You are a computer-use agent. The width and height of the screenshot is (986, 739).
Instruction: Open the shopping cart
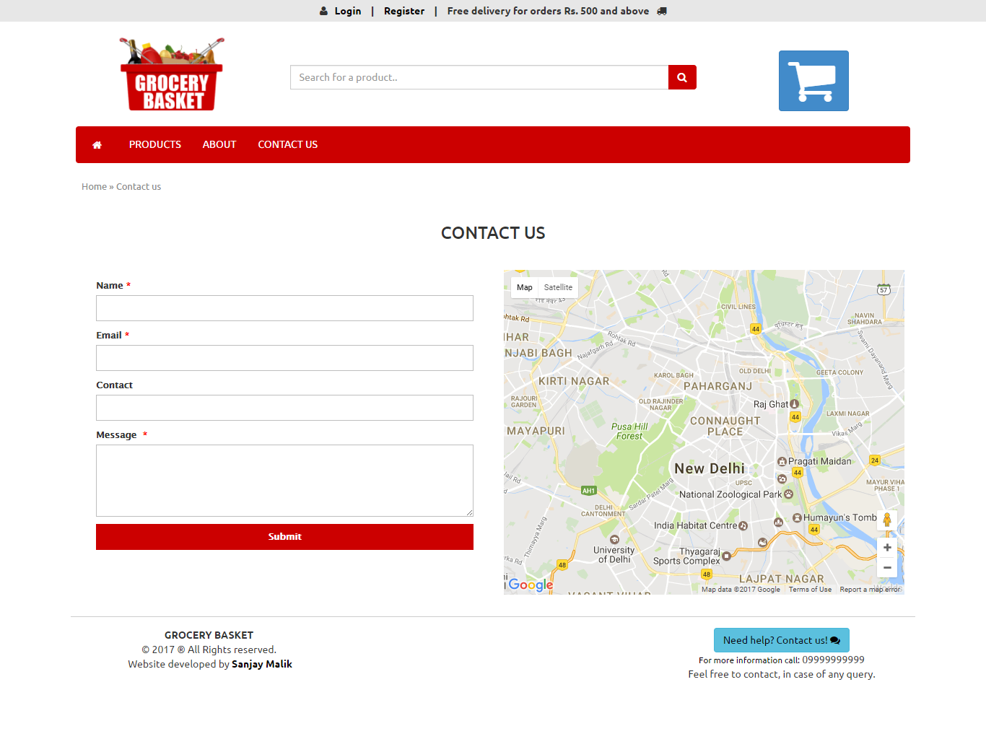[813, 81]
